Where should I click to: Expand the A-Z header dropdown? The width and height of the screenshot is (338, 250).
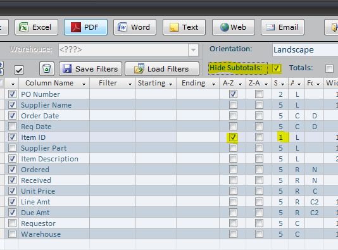point(240,84)
